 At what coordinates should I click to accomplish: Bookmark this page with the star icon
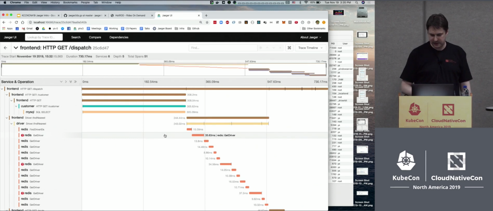(x=207, y=22)
